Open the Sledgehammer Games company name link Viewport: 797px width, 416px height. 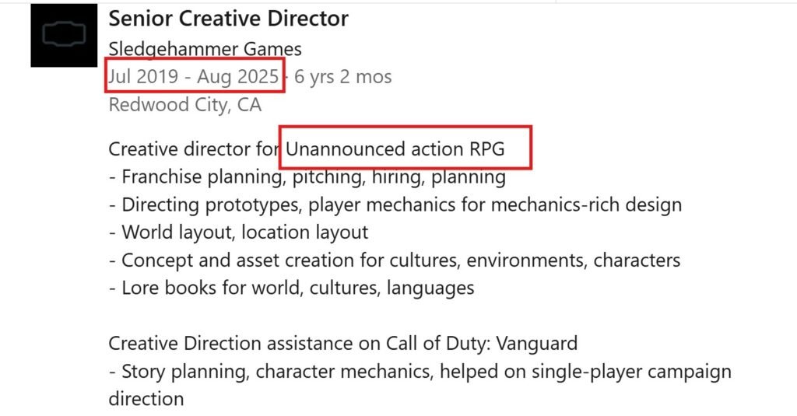point(205,49)
